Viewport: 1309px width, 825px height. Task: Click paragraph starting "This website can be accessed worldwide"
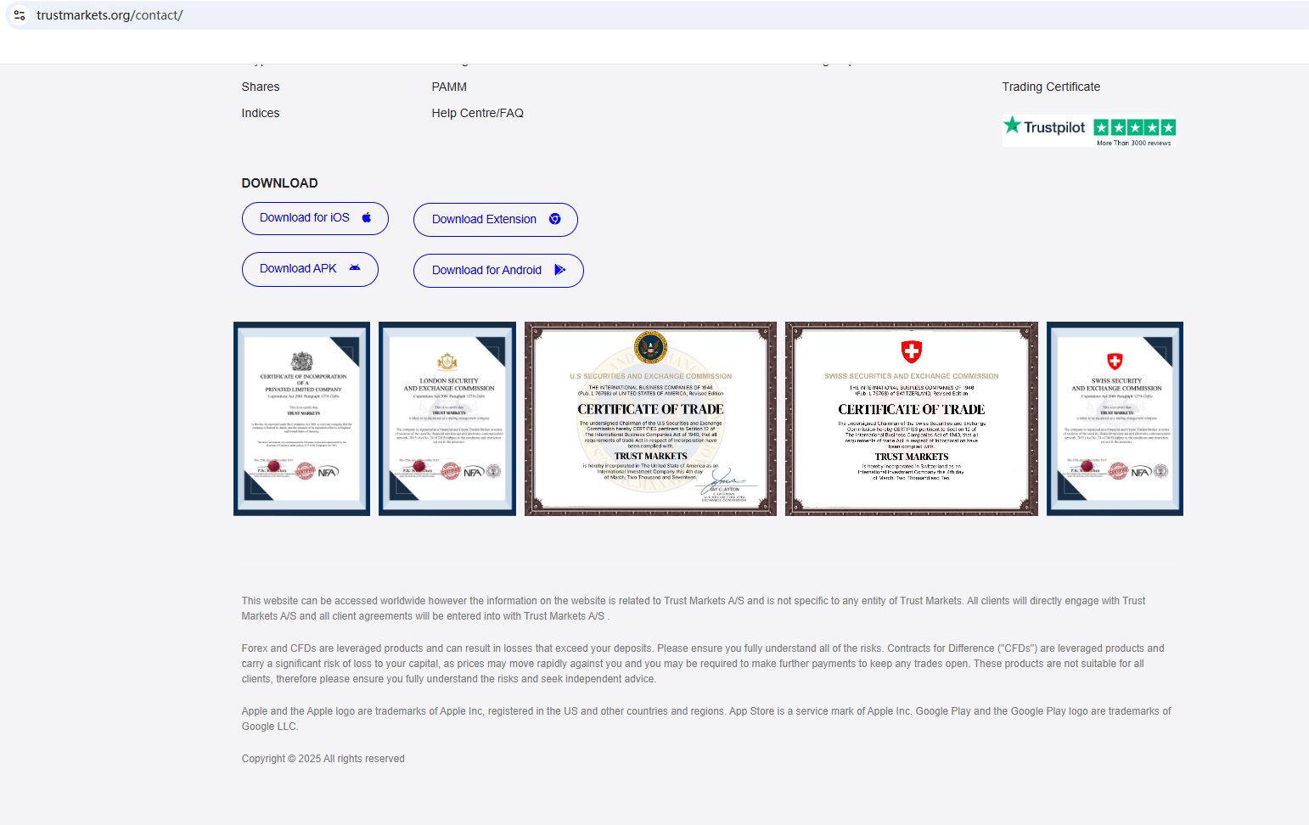coord(694,609)
